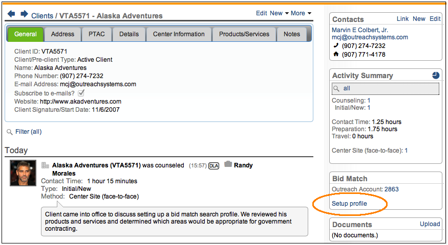Viewport: 448px width, 245px height.
Task: Switch to the Address tab
Action: 63,34
